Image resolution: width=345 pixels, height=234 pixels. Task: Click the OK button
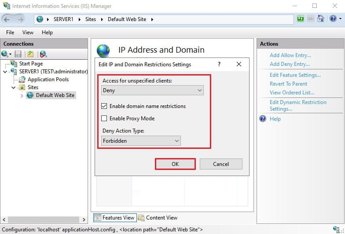175,164
